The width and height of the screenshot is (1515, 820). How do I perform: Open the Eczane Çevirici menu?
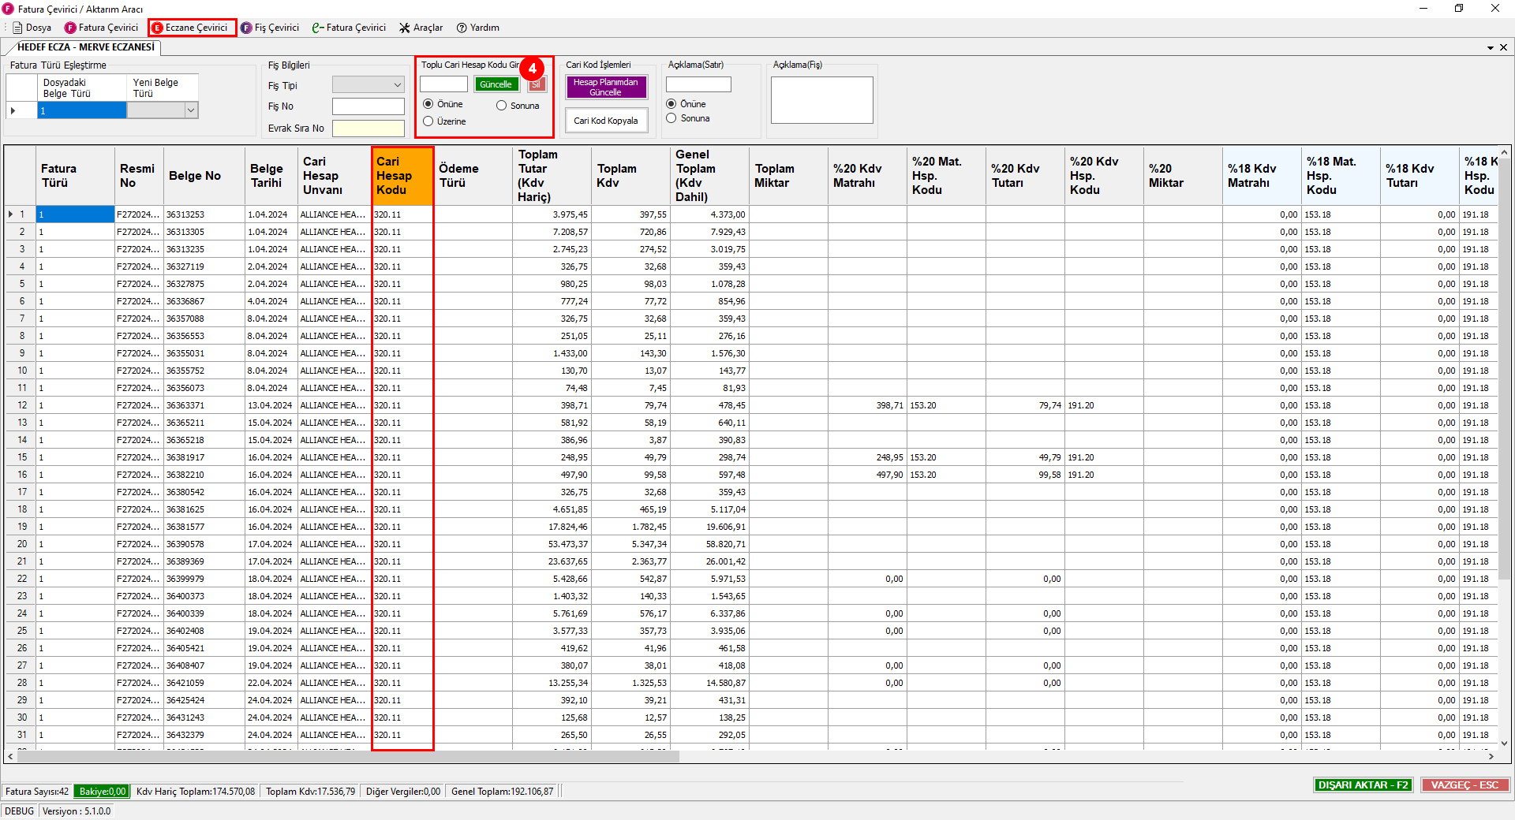(192, 28)
